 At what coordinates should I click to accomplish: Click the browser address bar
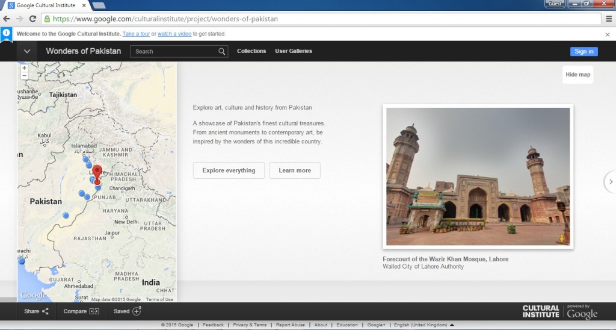point(322,19)
